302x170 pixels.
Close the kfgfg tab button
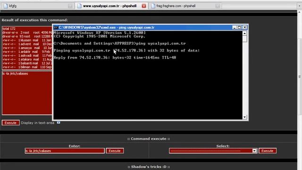click(70, 6)
